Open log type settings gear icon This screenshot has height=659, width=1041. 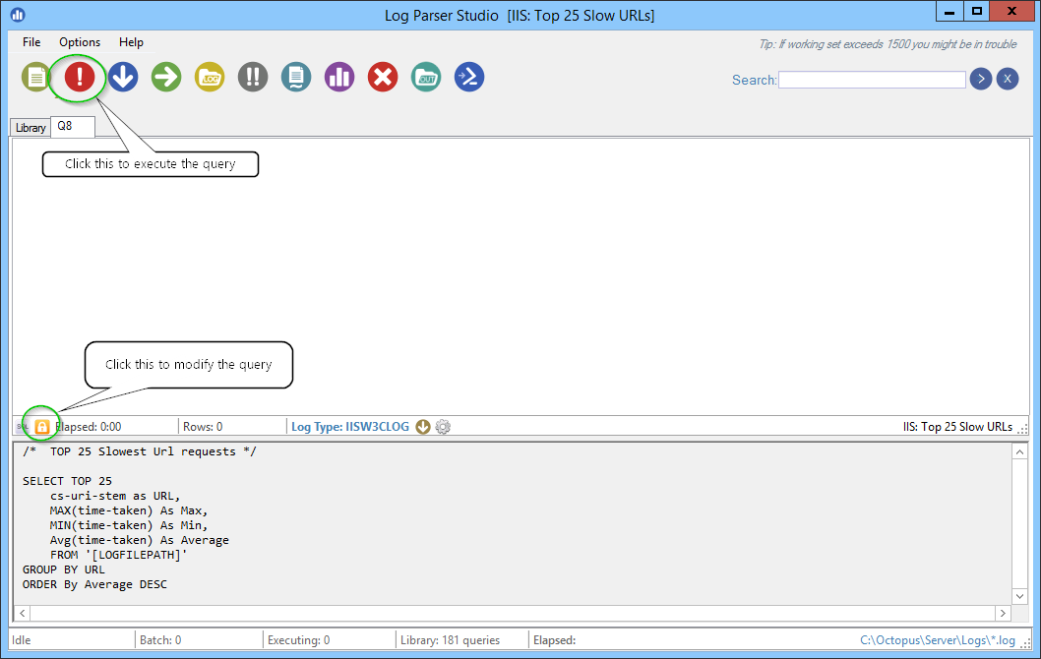click(x=443, y=427)
